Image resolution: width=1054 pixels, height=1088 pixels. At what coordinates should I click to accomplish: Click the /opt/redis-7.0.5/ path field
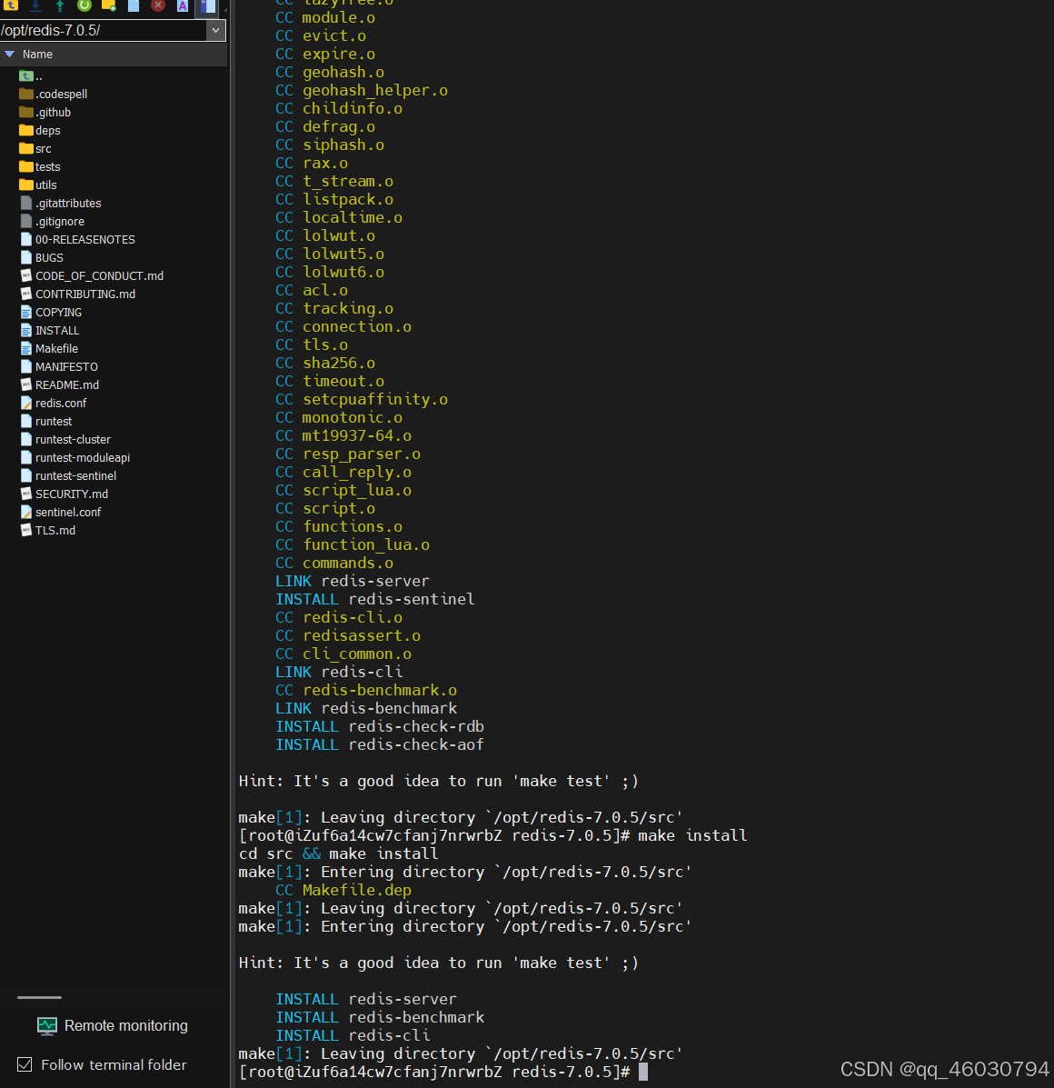click(104, 31)
